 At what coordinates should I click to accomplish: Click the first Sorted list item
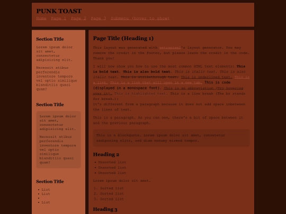pyautogui.click(x=112, y=188)
